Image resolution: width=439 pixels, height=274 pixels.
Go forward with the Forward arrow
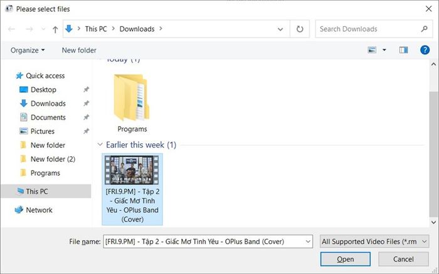[x=29, y=29]
